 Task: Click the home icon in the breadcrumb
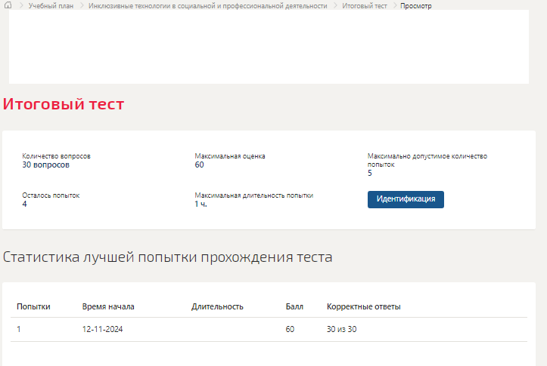pyautogui.click(x=8, y=5)
